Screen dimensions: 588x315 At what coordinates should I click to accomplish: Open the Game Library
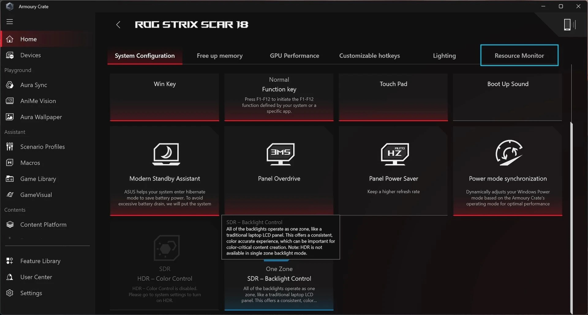[38, 179]
